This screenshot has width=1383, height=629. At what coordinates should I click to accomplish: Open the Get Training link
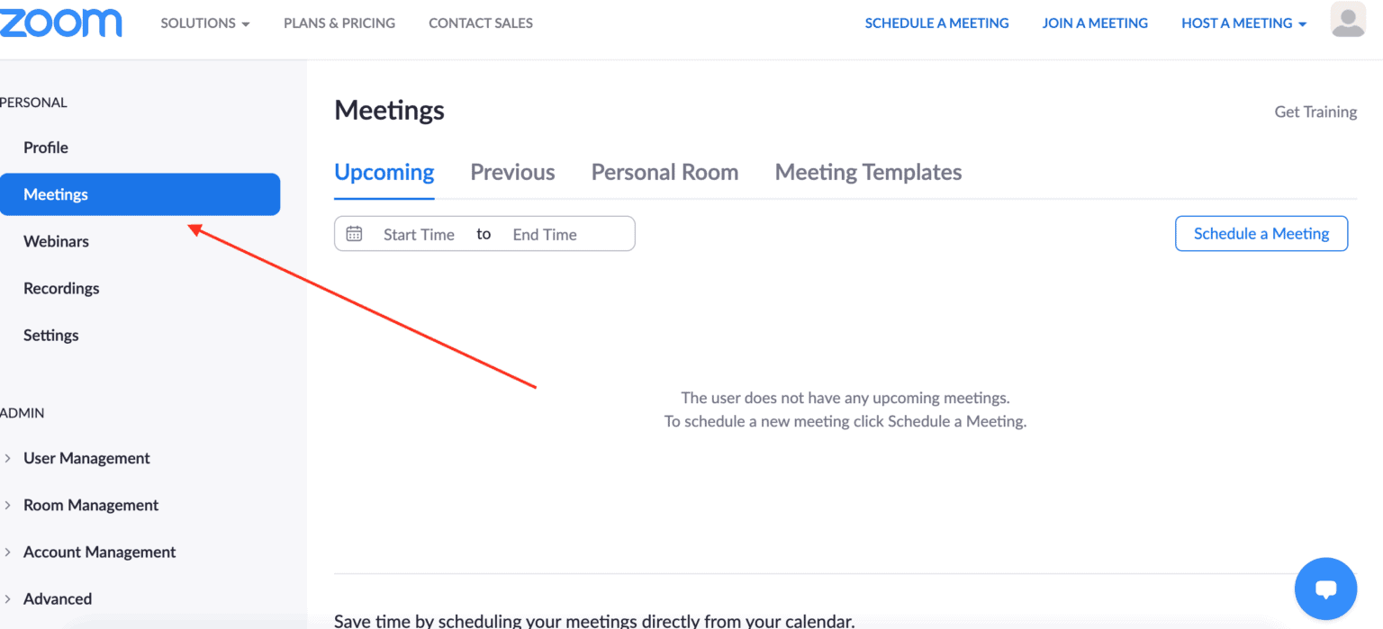coord(1315,112)
